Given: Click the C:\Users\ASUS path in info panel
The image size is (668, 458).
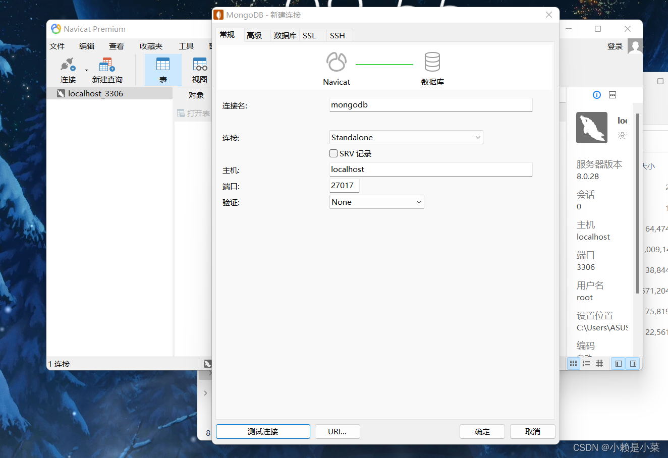Looking at the screenshot, I should [602, 328].
